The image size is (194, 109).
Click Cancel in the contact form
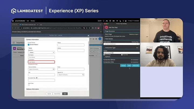49,94
